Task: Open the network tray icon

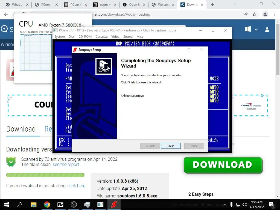Action: click(x=238, y=205)
